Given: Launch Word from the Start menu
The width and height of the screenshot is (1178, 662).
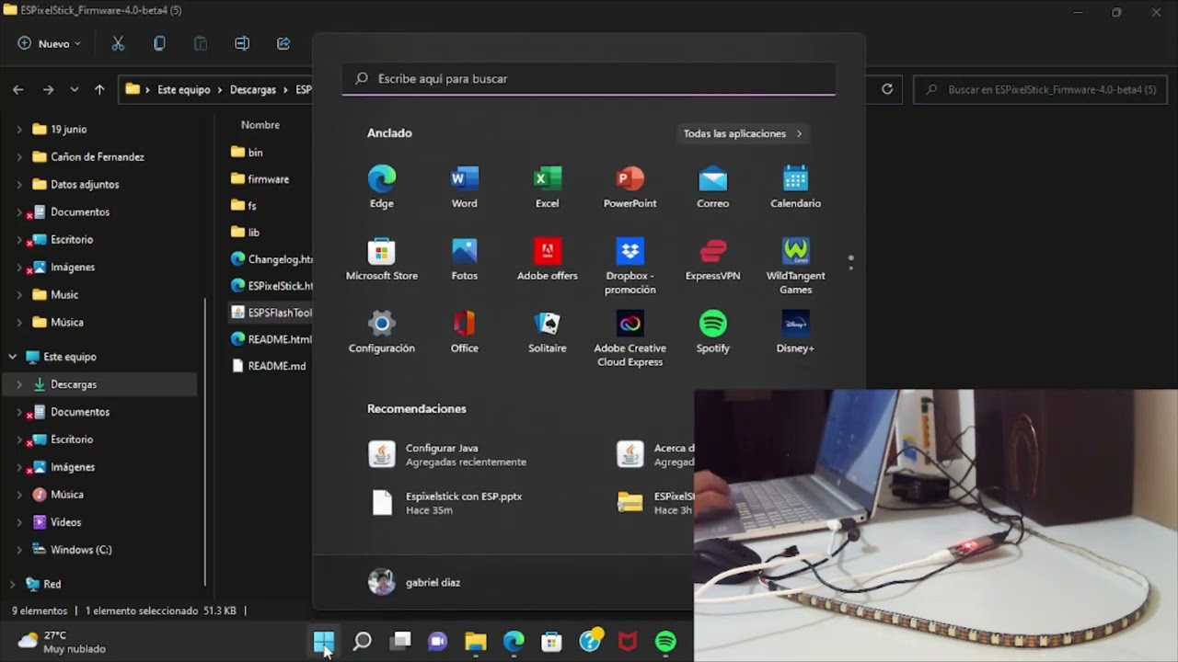Looking at the screenshot, I should pyautogui.click(x=464, y=187).
